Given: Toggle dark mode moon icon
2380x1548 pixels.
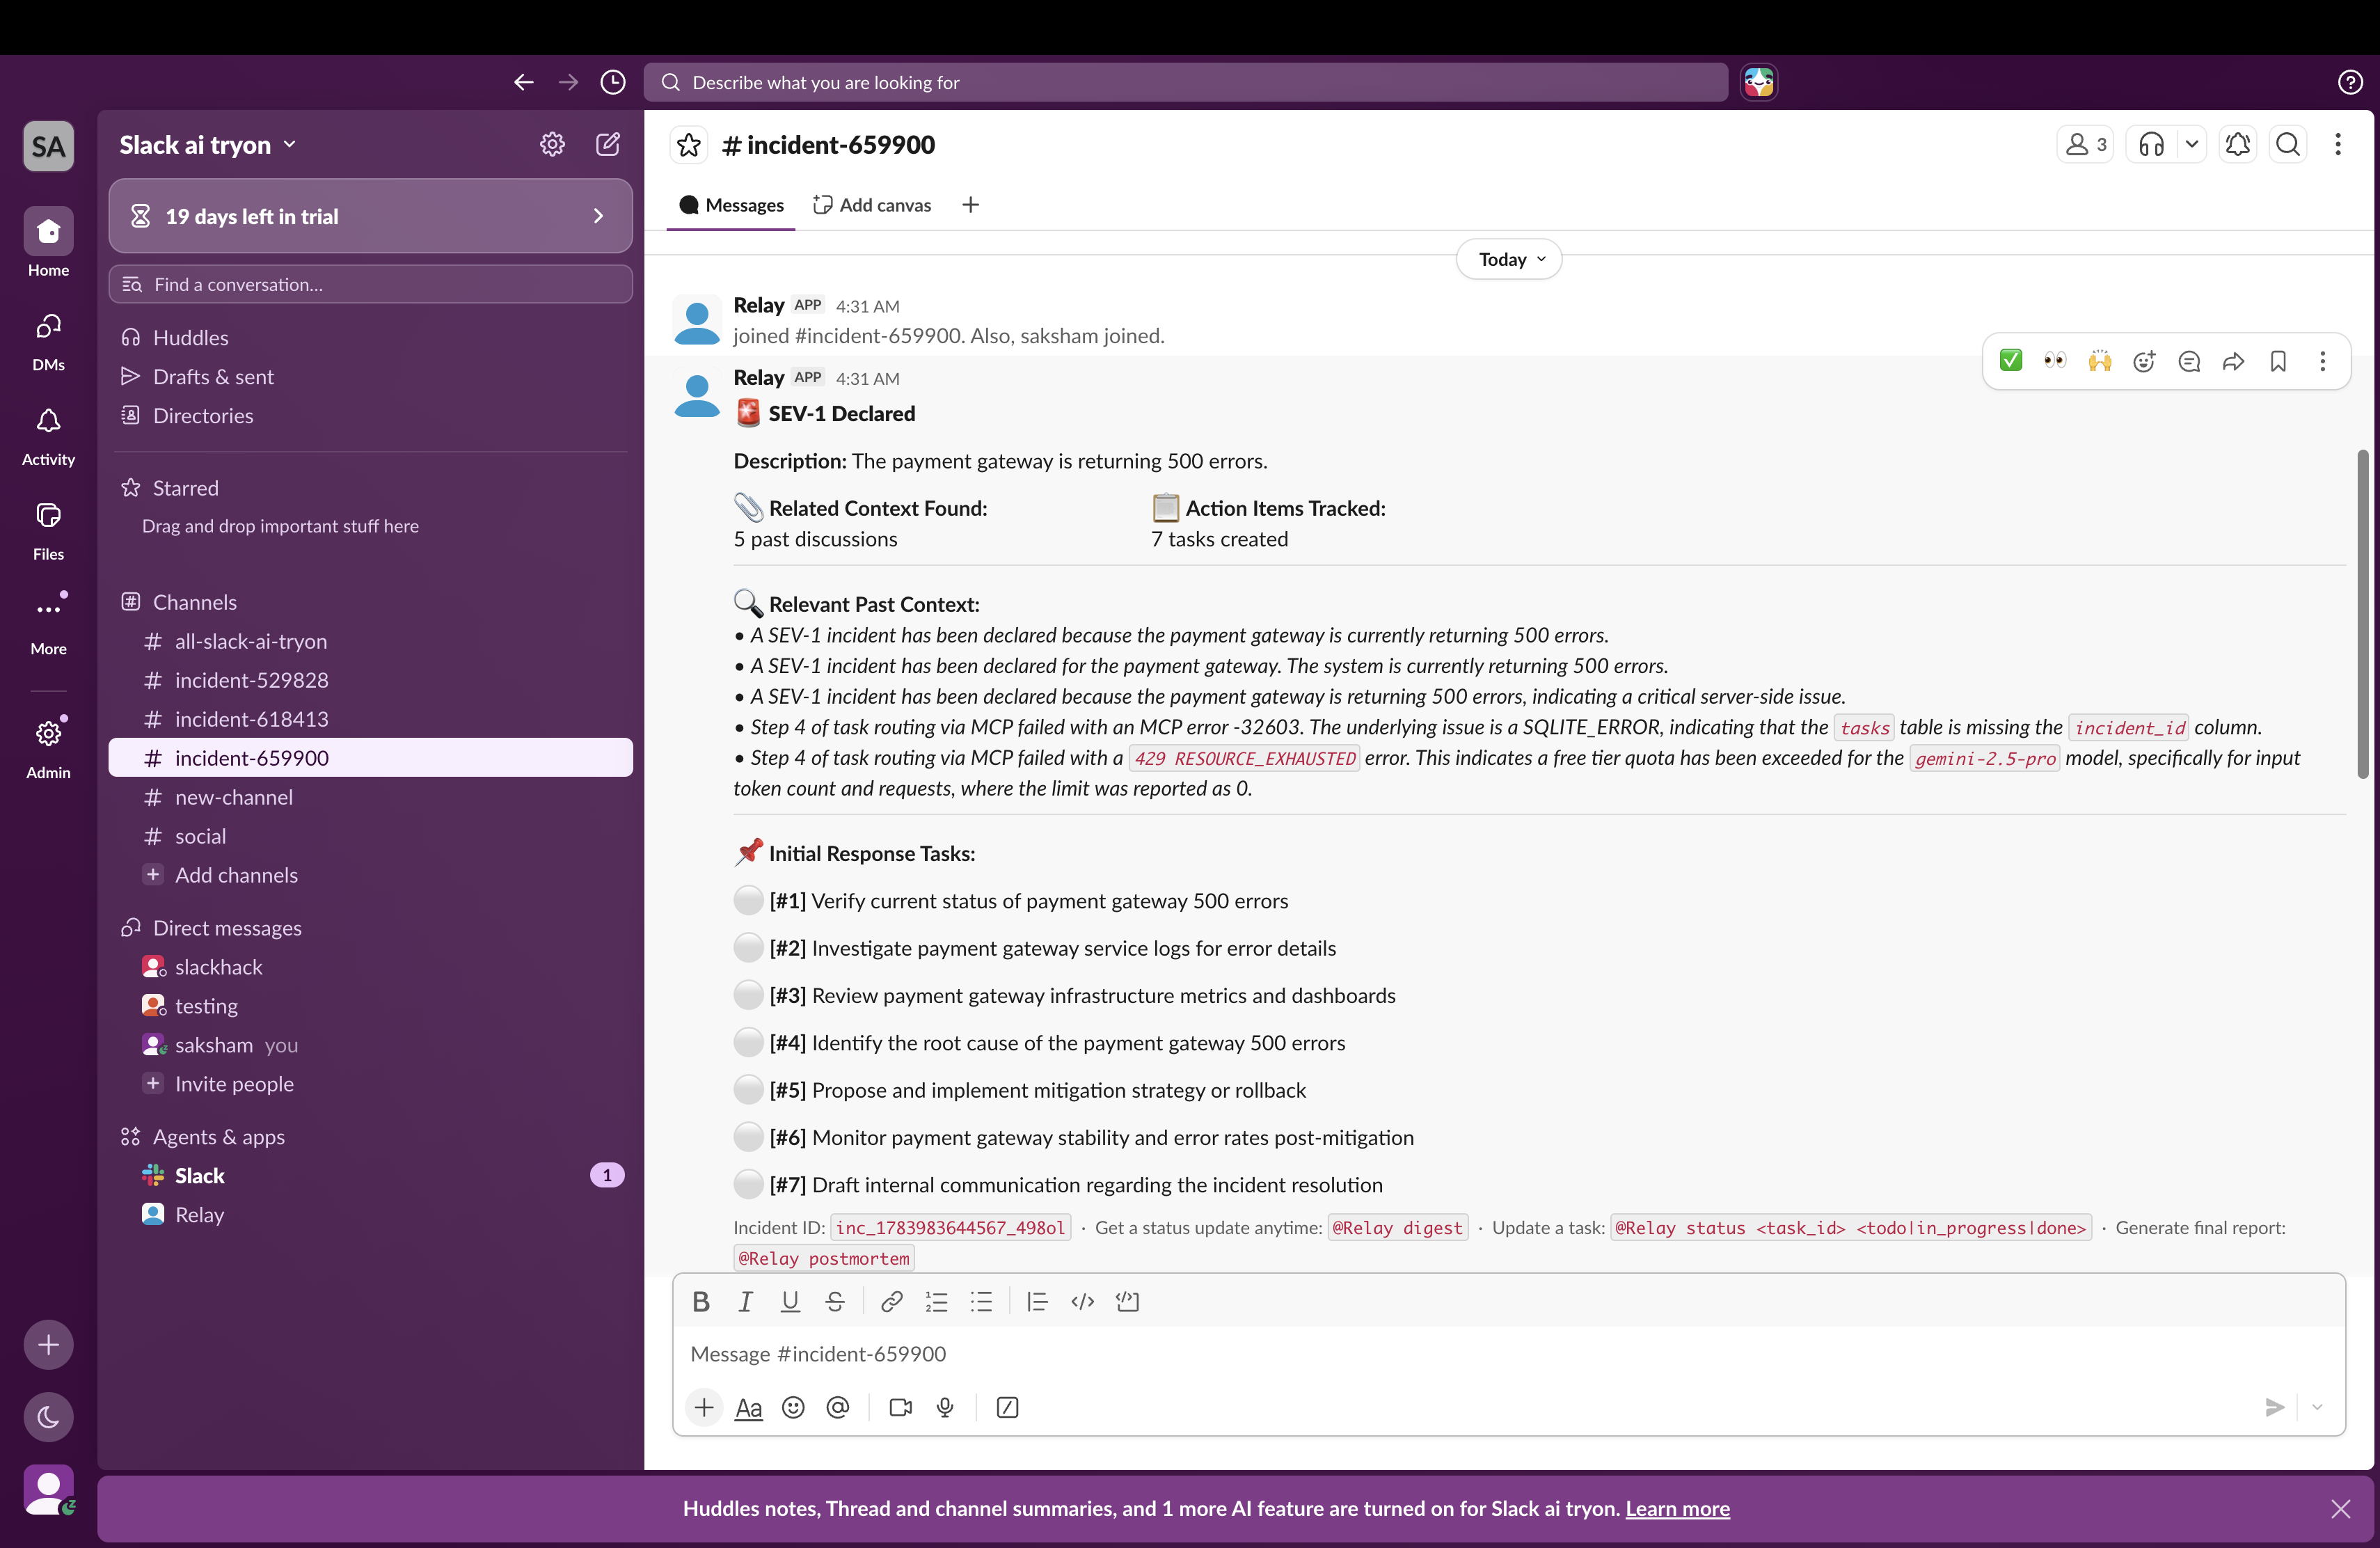Looking at the screenshot, I should [x=48, y=1416].
